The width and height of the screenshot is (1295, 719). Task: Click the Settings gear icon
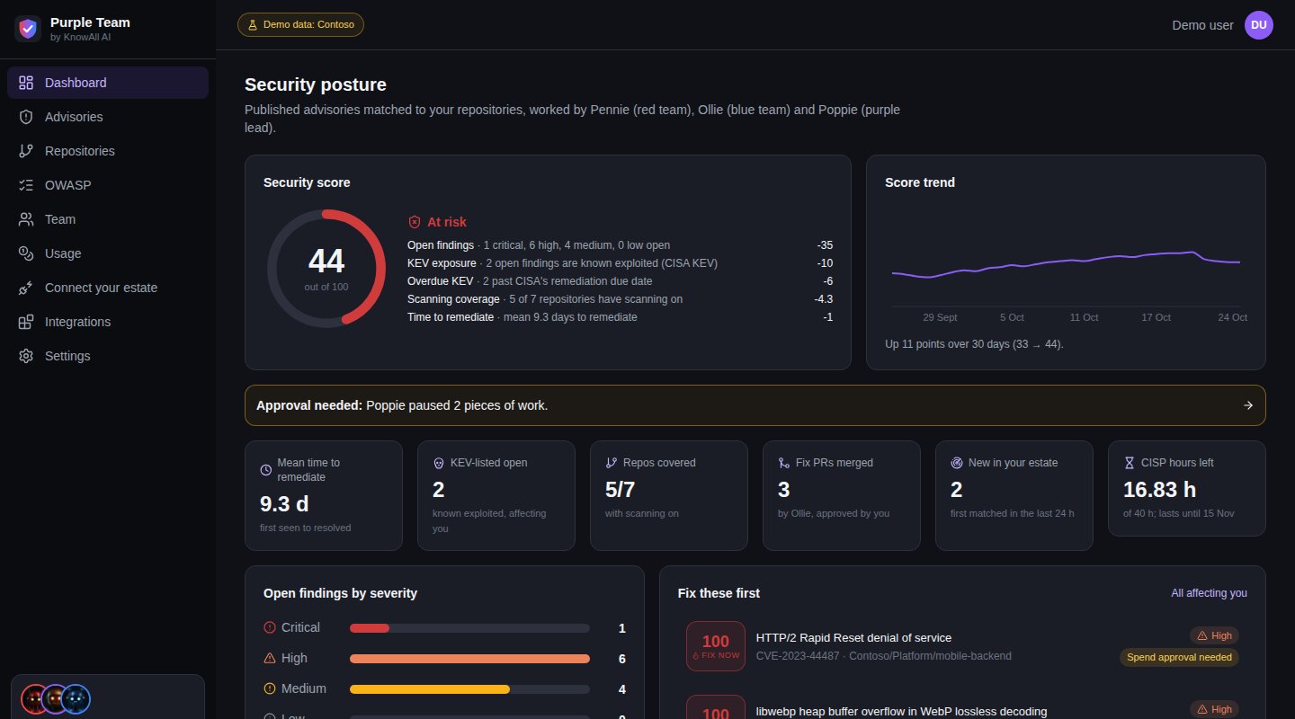pos(26,356)
